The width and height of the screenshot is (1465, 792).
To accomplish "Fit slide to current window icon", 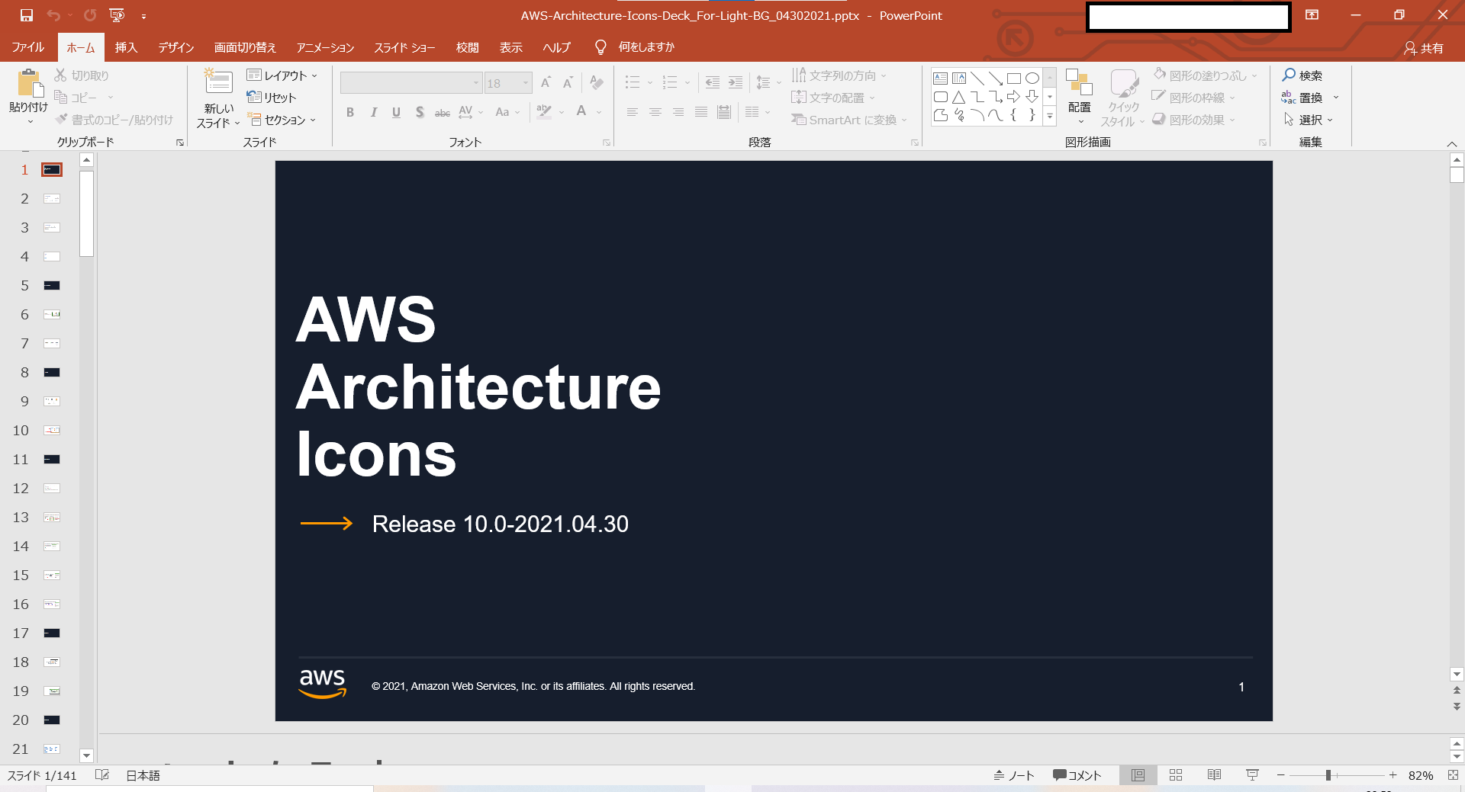I will (x=1453, y=775).
